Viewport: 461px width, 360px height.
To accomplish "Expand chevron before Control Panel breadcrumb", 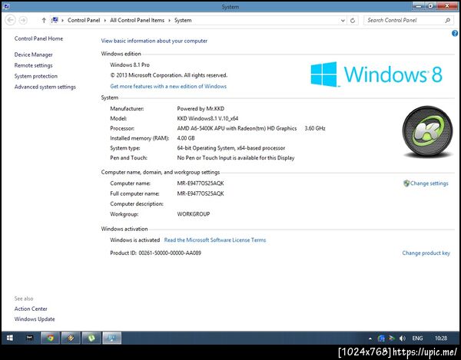I will 63,20.
